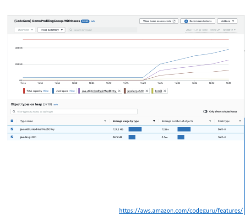The width and height of the screenshot is (245, 215).
Task: Toggle Only show selected types switch
Action: (205, 112)
